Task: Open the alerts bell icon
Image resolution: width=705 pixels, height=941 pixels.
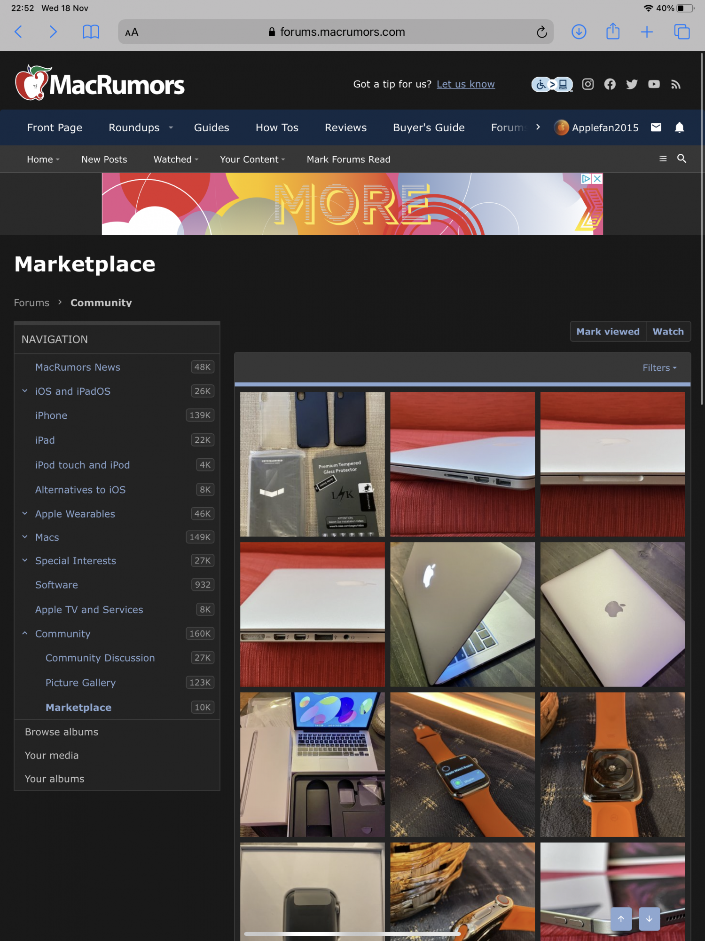Action: point(679,128)
